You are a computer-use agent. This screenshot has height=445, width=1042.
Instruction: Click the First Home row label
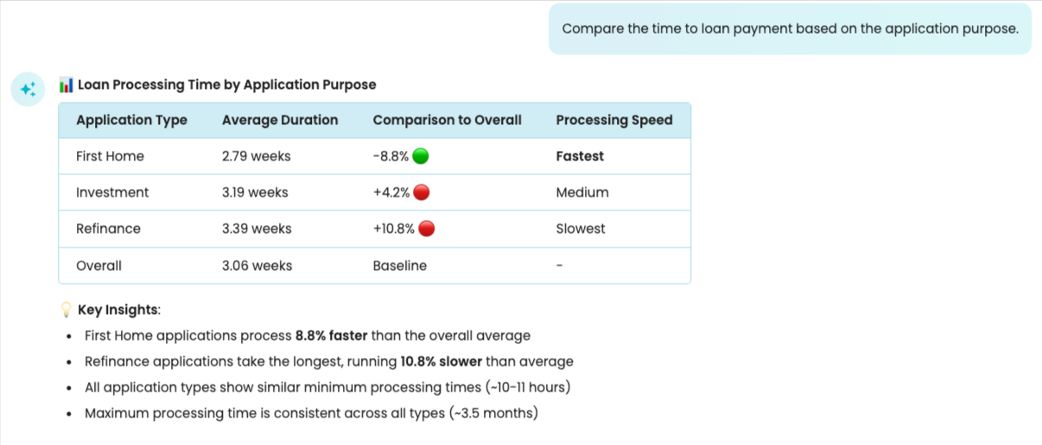pos(110,156)
